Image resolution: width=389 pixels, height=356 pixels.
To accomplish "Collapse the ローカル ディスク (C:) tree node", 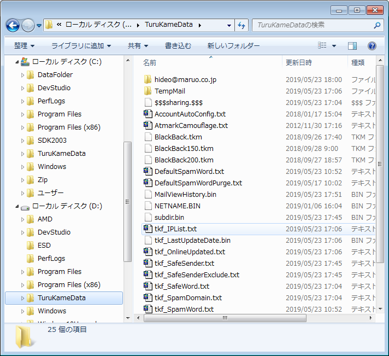I will click(x=16, y=62).
